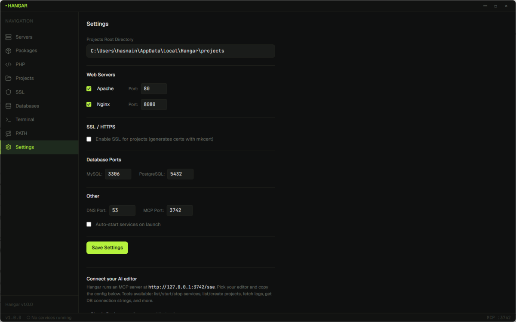The image size is (516, 322).
Task: Go to Projects via its folder icon
Action: pos(8,78)
